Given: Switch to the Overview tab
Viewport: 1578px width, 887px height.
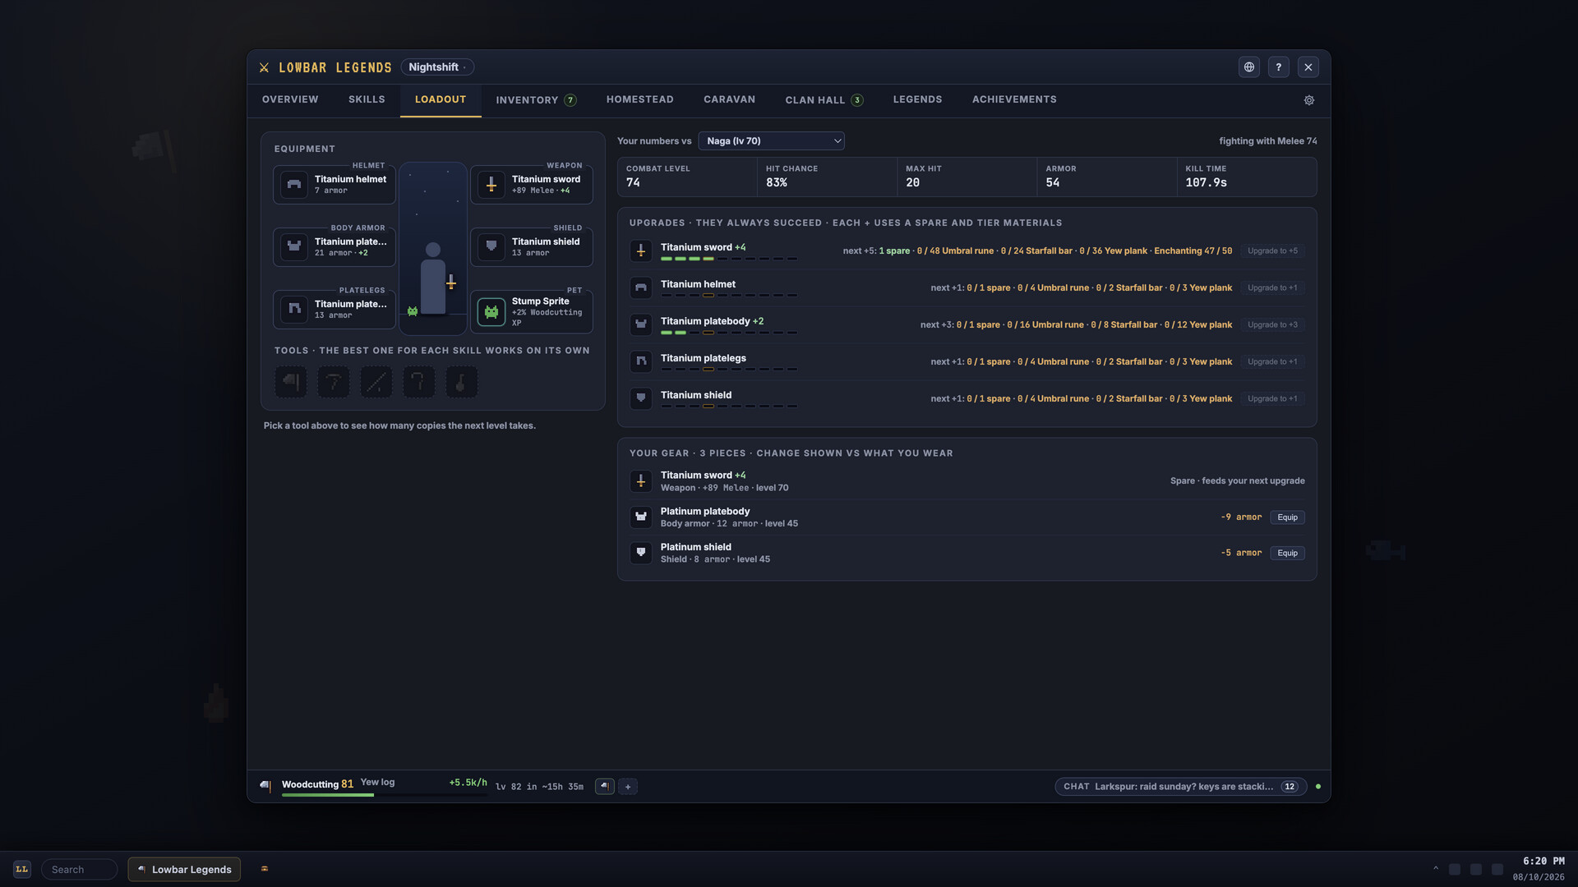Looking at the screenshot, I should click(290, 99).
